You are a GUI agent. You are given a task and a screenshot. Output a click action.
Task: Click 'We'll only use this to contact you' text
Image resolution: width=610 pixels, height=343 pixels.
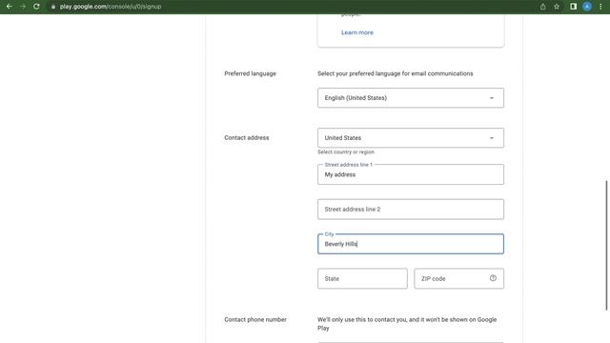point(407,324)
